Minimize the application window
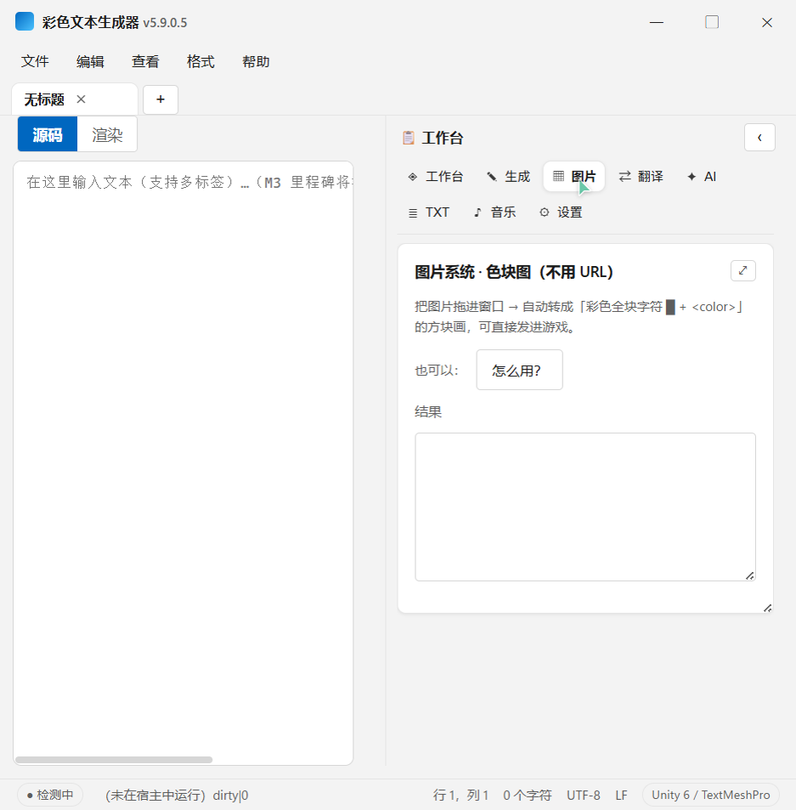796x810 pixels. [656, 22]
